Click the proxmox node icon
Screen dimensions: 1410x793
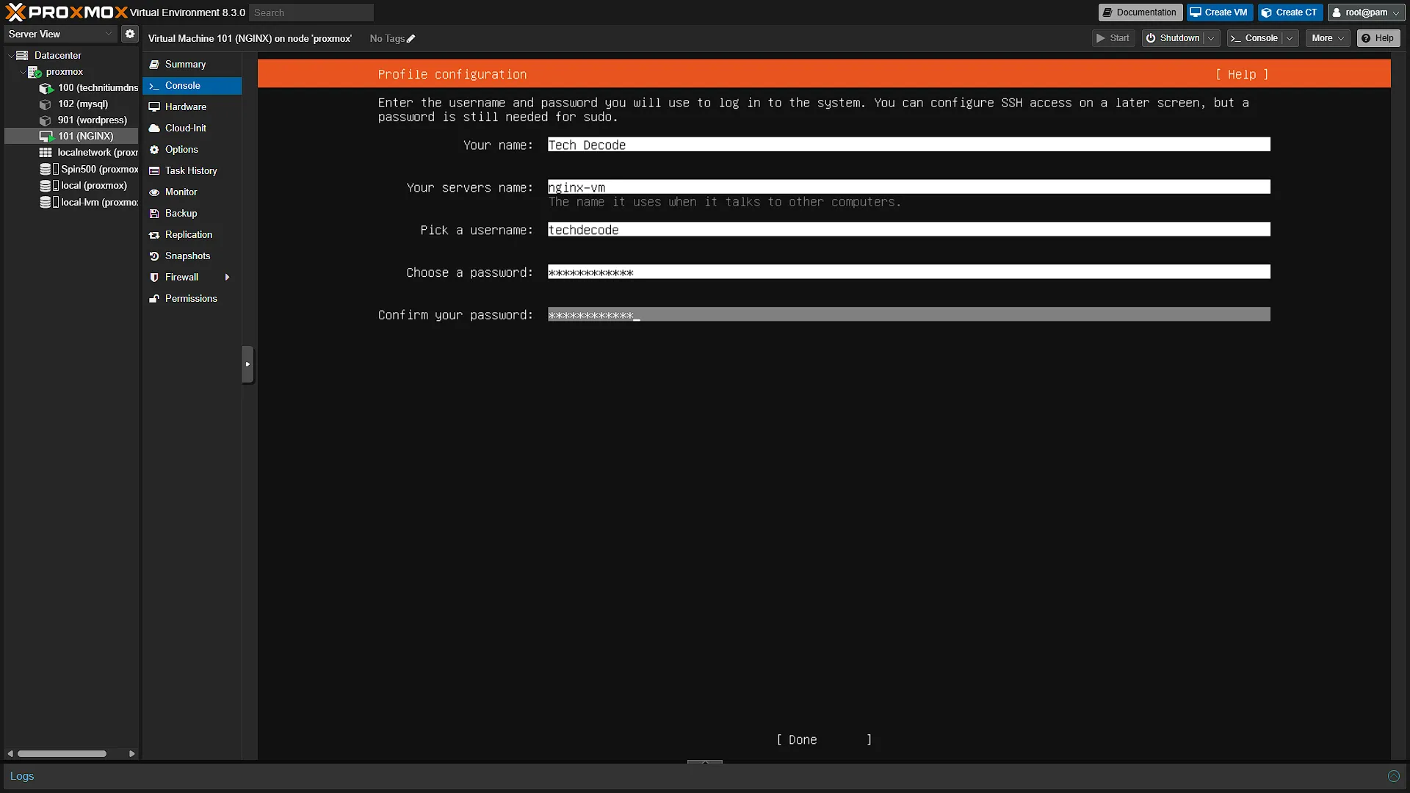pos(35,72)
